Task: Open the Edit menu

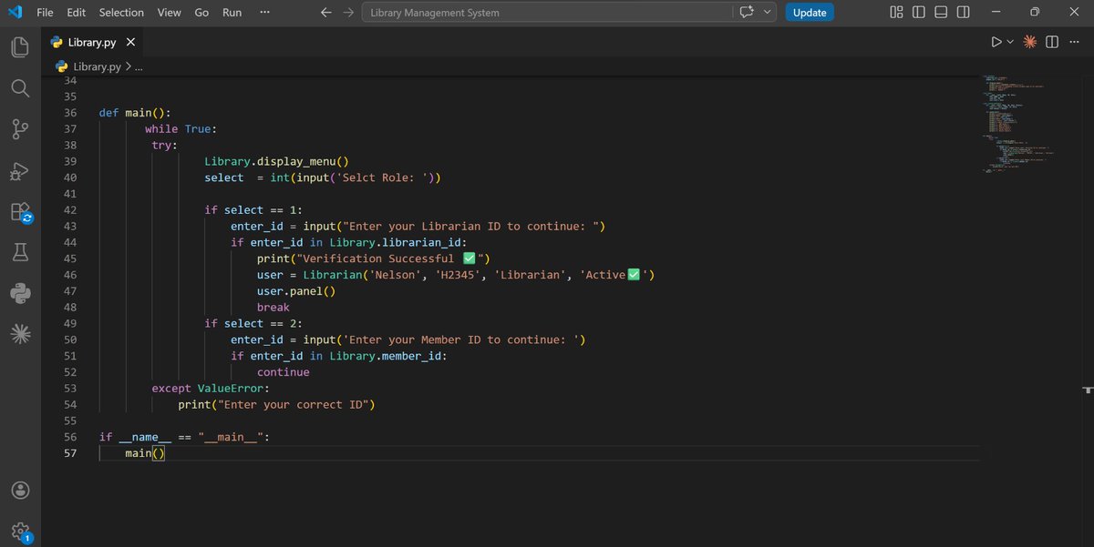Action: [77, 13]
